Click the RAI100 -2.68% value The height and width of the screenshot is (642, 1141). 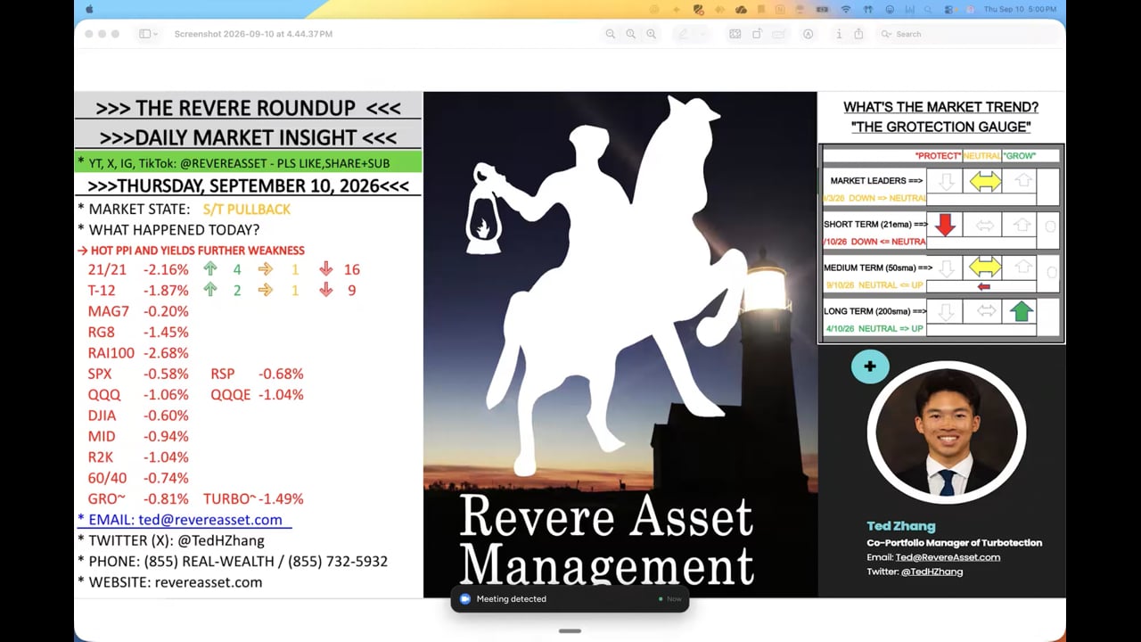click(x=166, y=353)
